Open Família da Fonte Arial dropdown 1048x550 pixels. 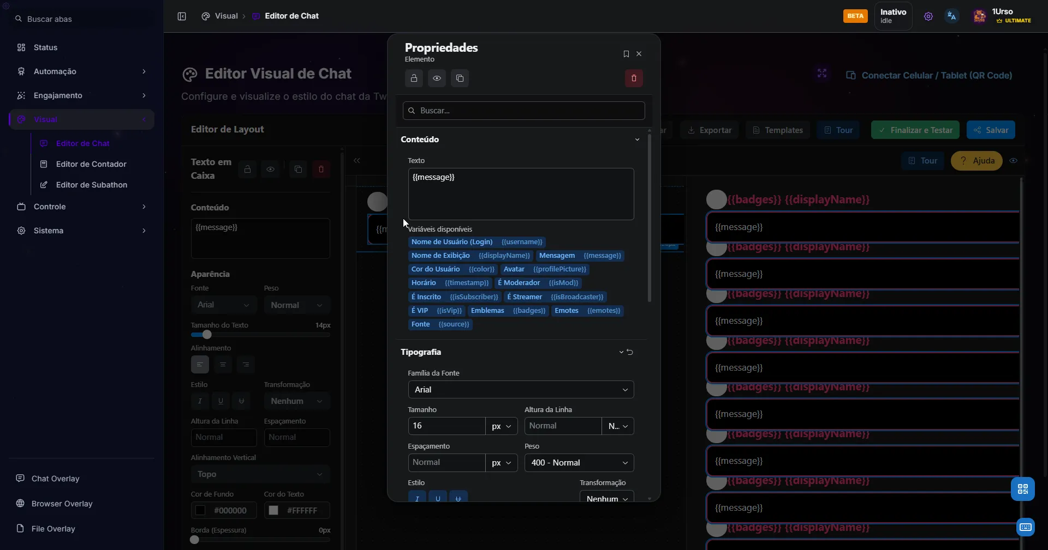tap(520, 390)
